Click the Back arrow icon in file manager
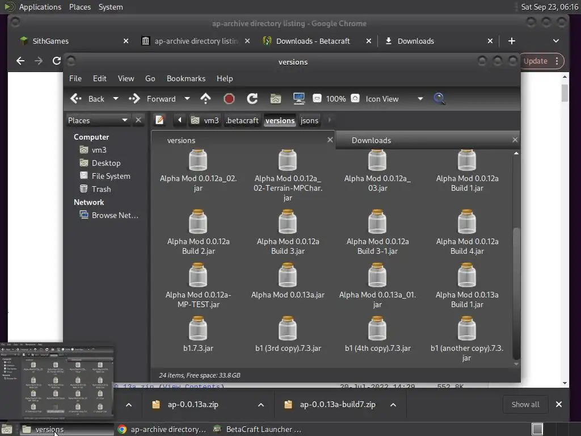This screenshot has height=436, width=581. click(x=76, y=99)
